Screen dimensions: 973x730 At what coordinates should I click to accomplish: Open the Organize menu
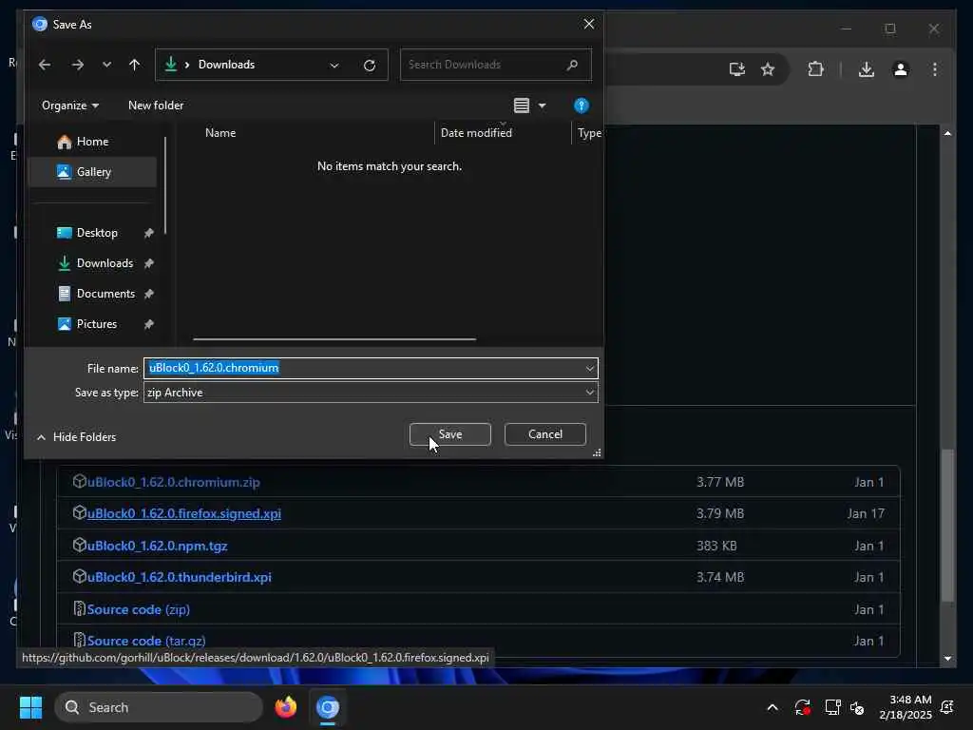pos(70,106)
